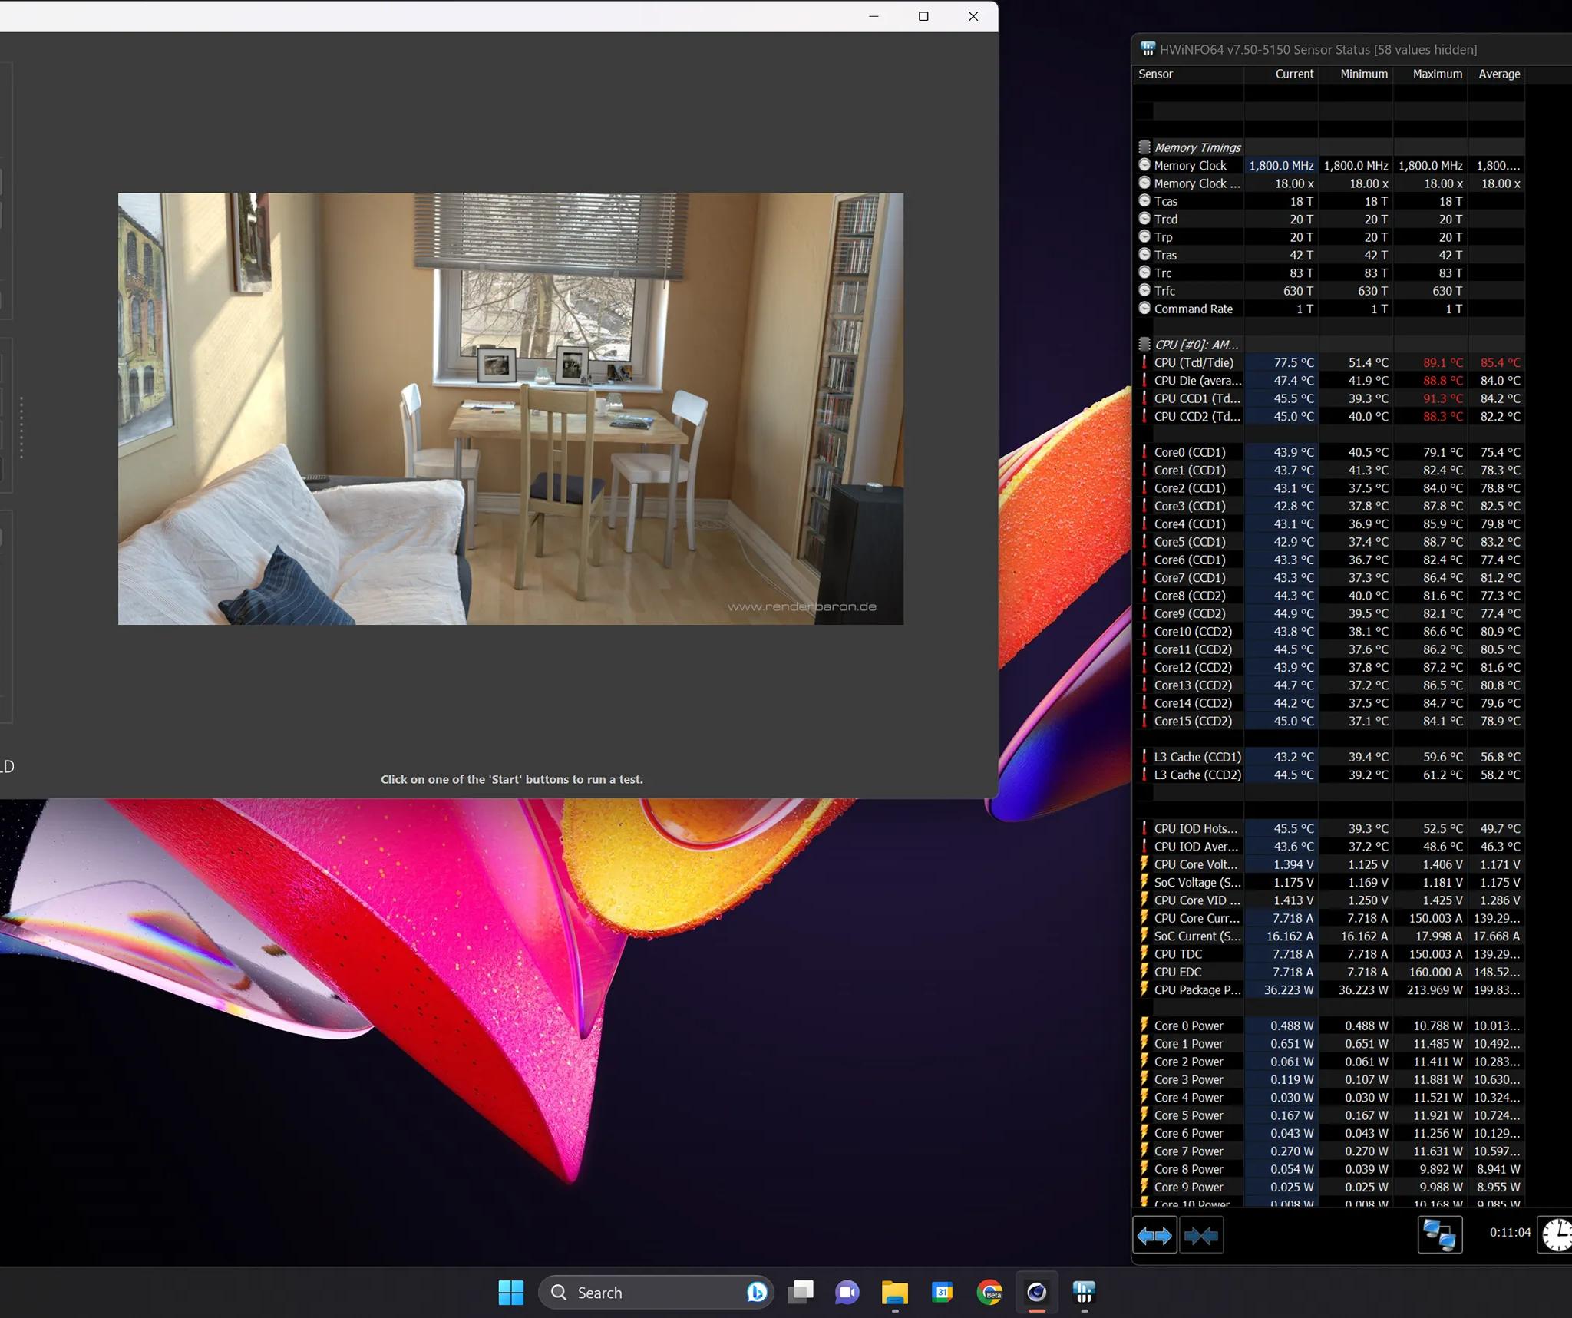
Task: Click the thermometer icon of Core0 (CCD1)
Action: (x=1144, y=452)
